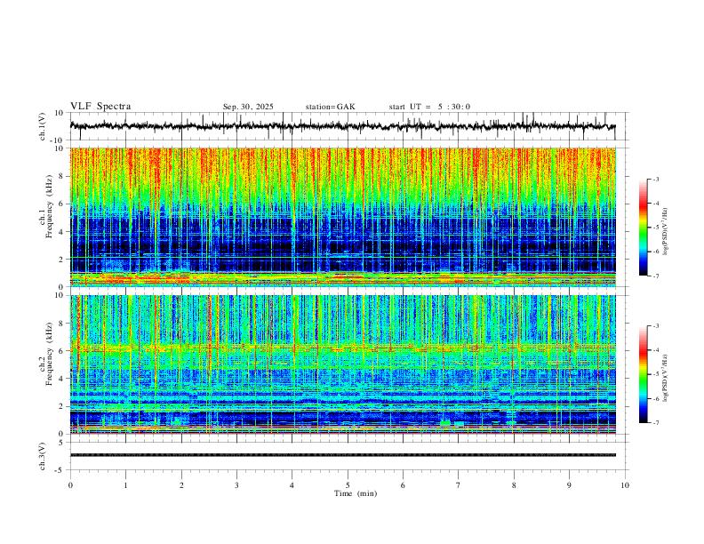Click the ch.1 voltage waveform trace
This screenshot has height=544, width=704.
click(342, 126)
